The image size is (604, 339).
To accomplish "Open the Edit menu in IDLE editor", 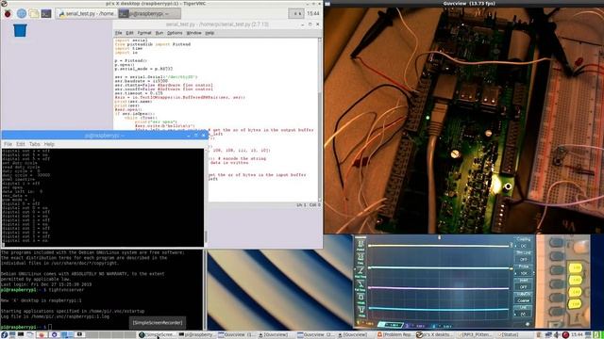I will 129,33.
